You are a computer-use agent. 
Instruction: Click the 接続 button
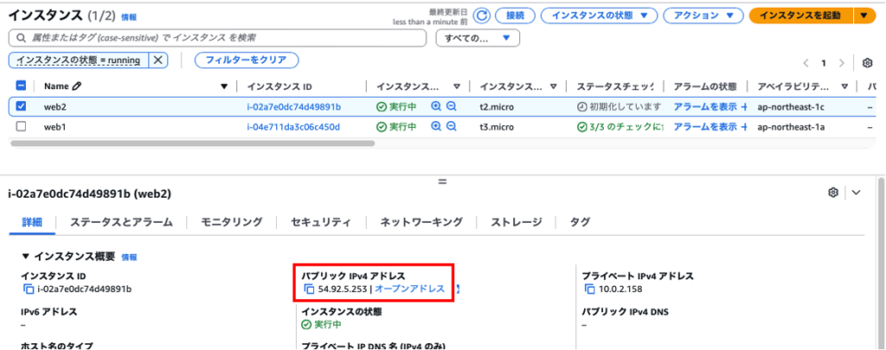[516, 16]
